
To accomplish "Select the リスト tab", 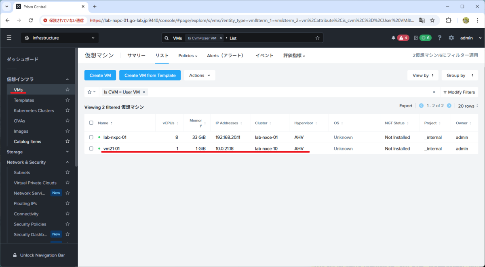I will coord(162,56).
